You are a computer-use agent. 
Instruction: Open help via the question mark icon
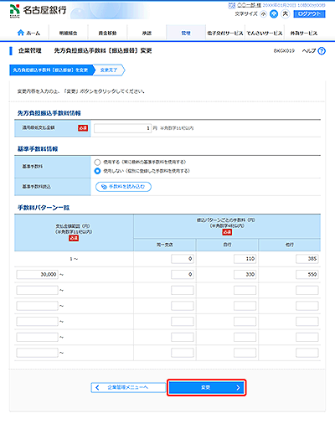pyautogui.click(x=322, y=51)
